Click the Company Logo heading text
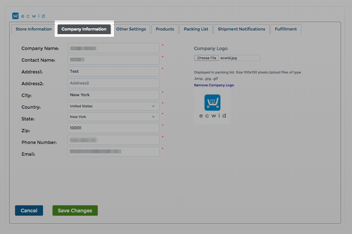 click(211, 48)
